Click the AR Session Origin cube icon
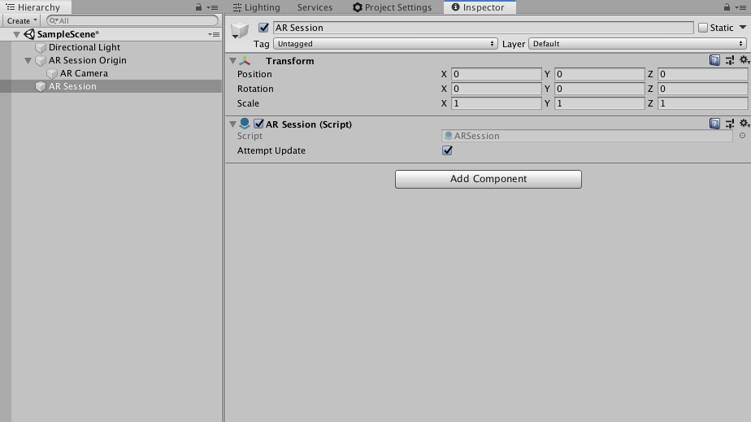 point(41,60)
